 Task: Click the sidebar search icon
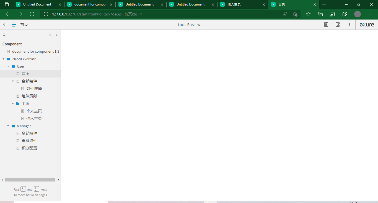4,35
